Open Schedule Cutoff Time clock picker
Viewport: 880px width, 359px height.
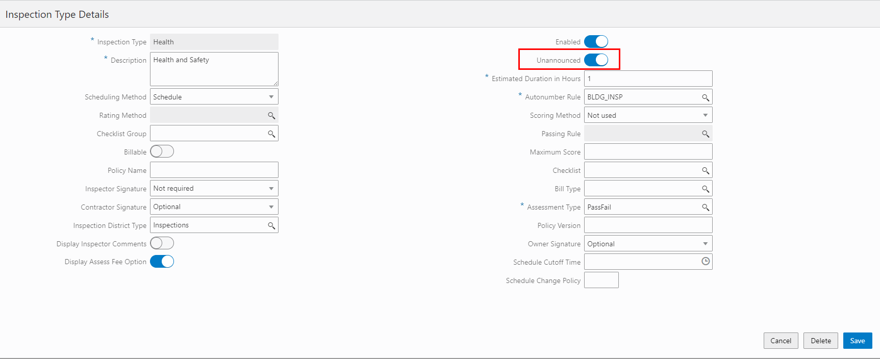(706, 262)
